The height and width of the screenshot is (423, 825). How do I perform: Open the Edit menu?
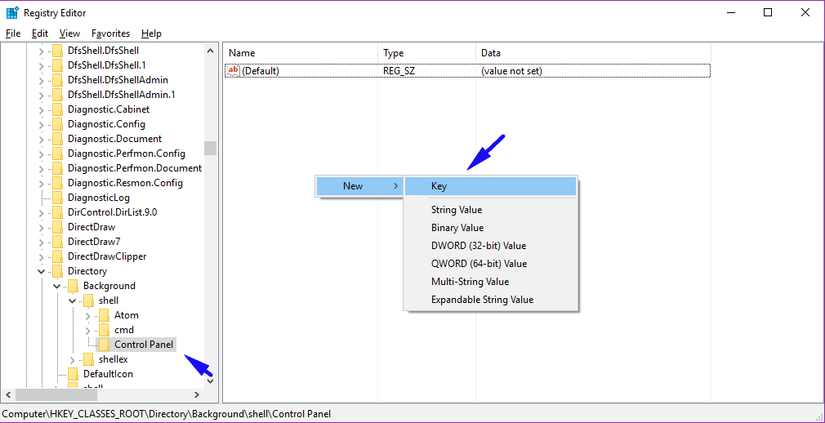coord(40,33)
